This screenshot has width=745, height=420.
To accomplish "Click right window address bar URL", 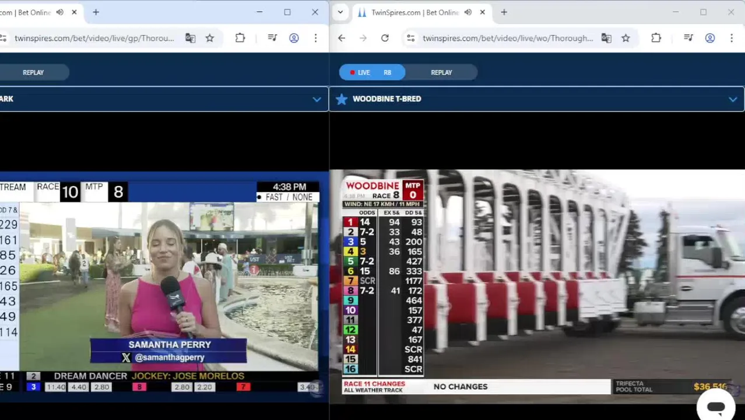I will pos(508,38).
